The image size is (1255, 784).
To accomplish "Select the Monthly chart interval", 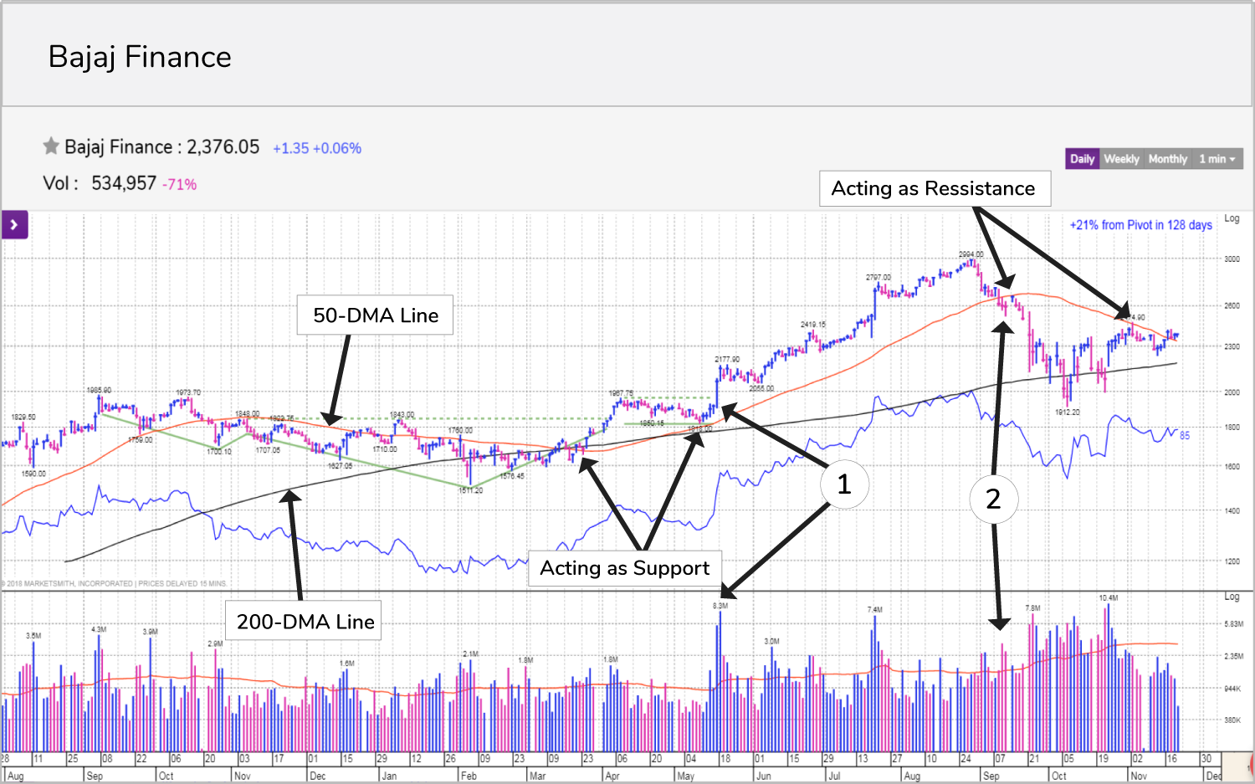I will coord(1167,159).
